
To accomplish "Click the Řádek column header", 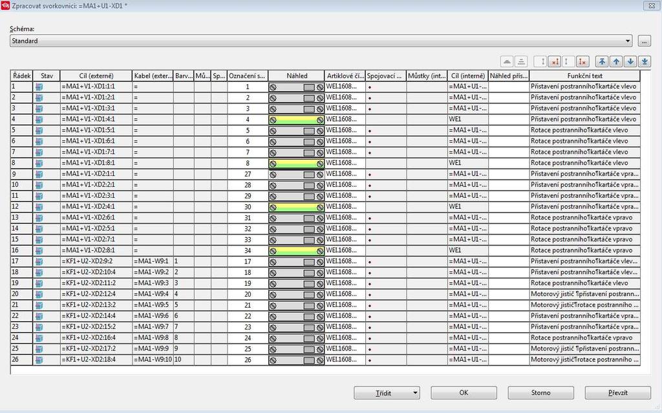I will pyautogui.click(x=21, y=76).
